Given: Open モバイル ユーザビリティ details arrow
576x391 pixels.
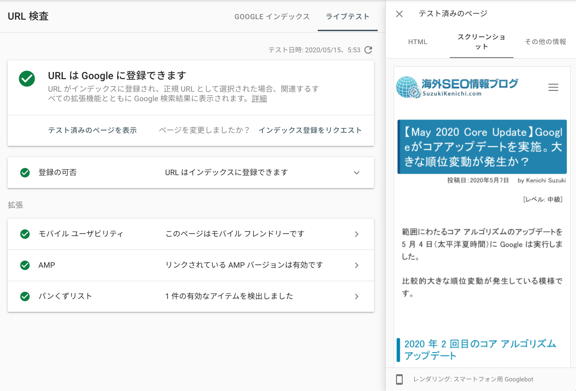Looking at the screenshot, I should click(357, 234).
